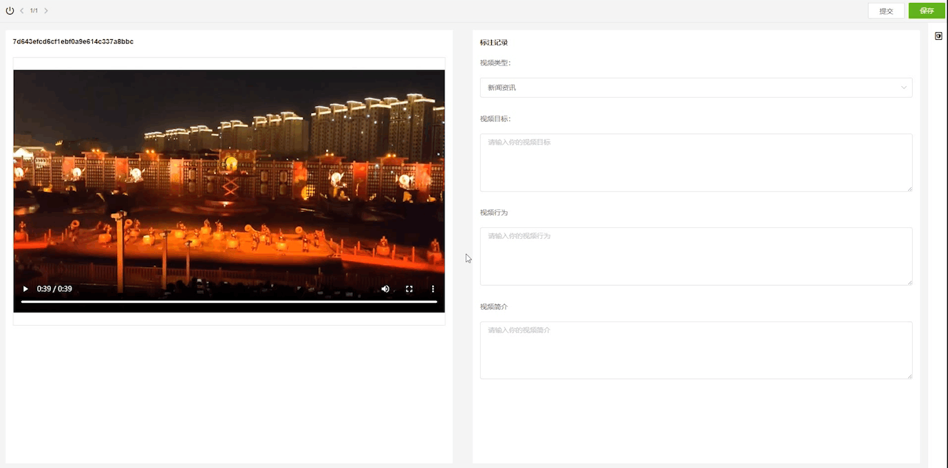Click the 视频目标 label

(x=495, y=118)
